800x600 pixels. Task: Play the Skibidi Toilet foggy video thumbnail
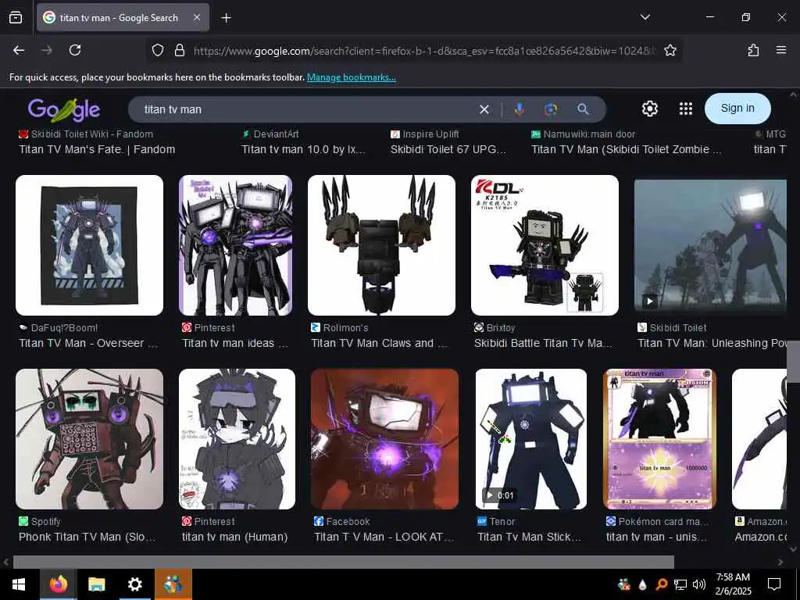coord(710,245)
